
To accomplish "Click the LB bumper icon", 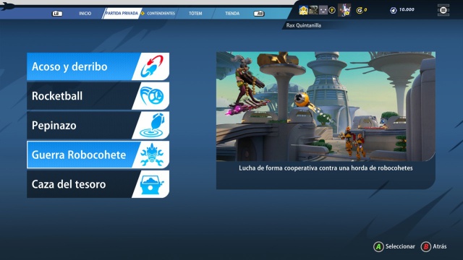I will coord(57,14).
